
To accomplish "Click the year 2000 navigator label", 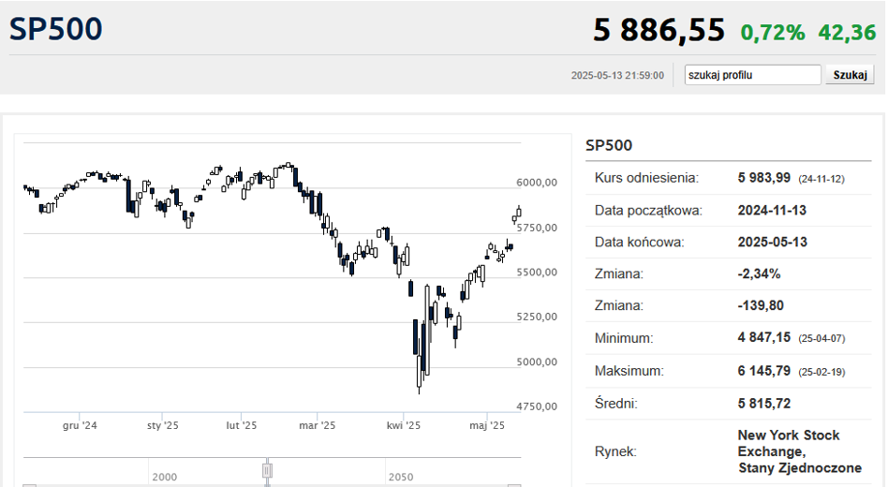I will [x=164, y=477].
